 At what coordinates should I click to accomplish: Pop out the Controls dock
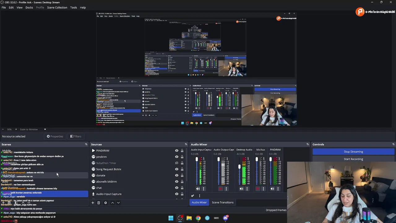393,144
